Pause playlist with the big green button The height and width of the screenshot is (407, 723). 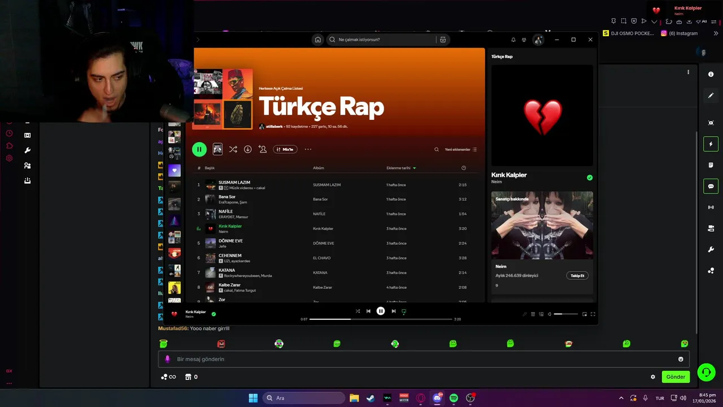199,149
